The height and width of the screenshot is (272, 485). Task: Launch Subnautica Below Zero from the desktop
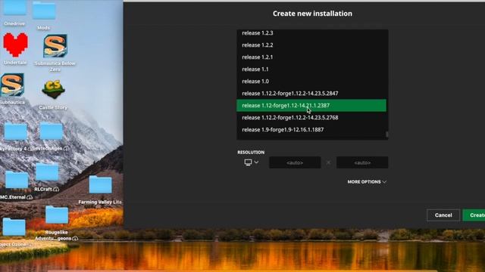click(x=55, y=45)
